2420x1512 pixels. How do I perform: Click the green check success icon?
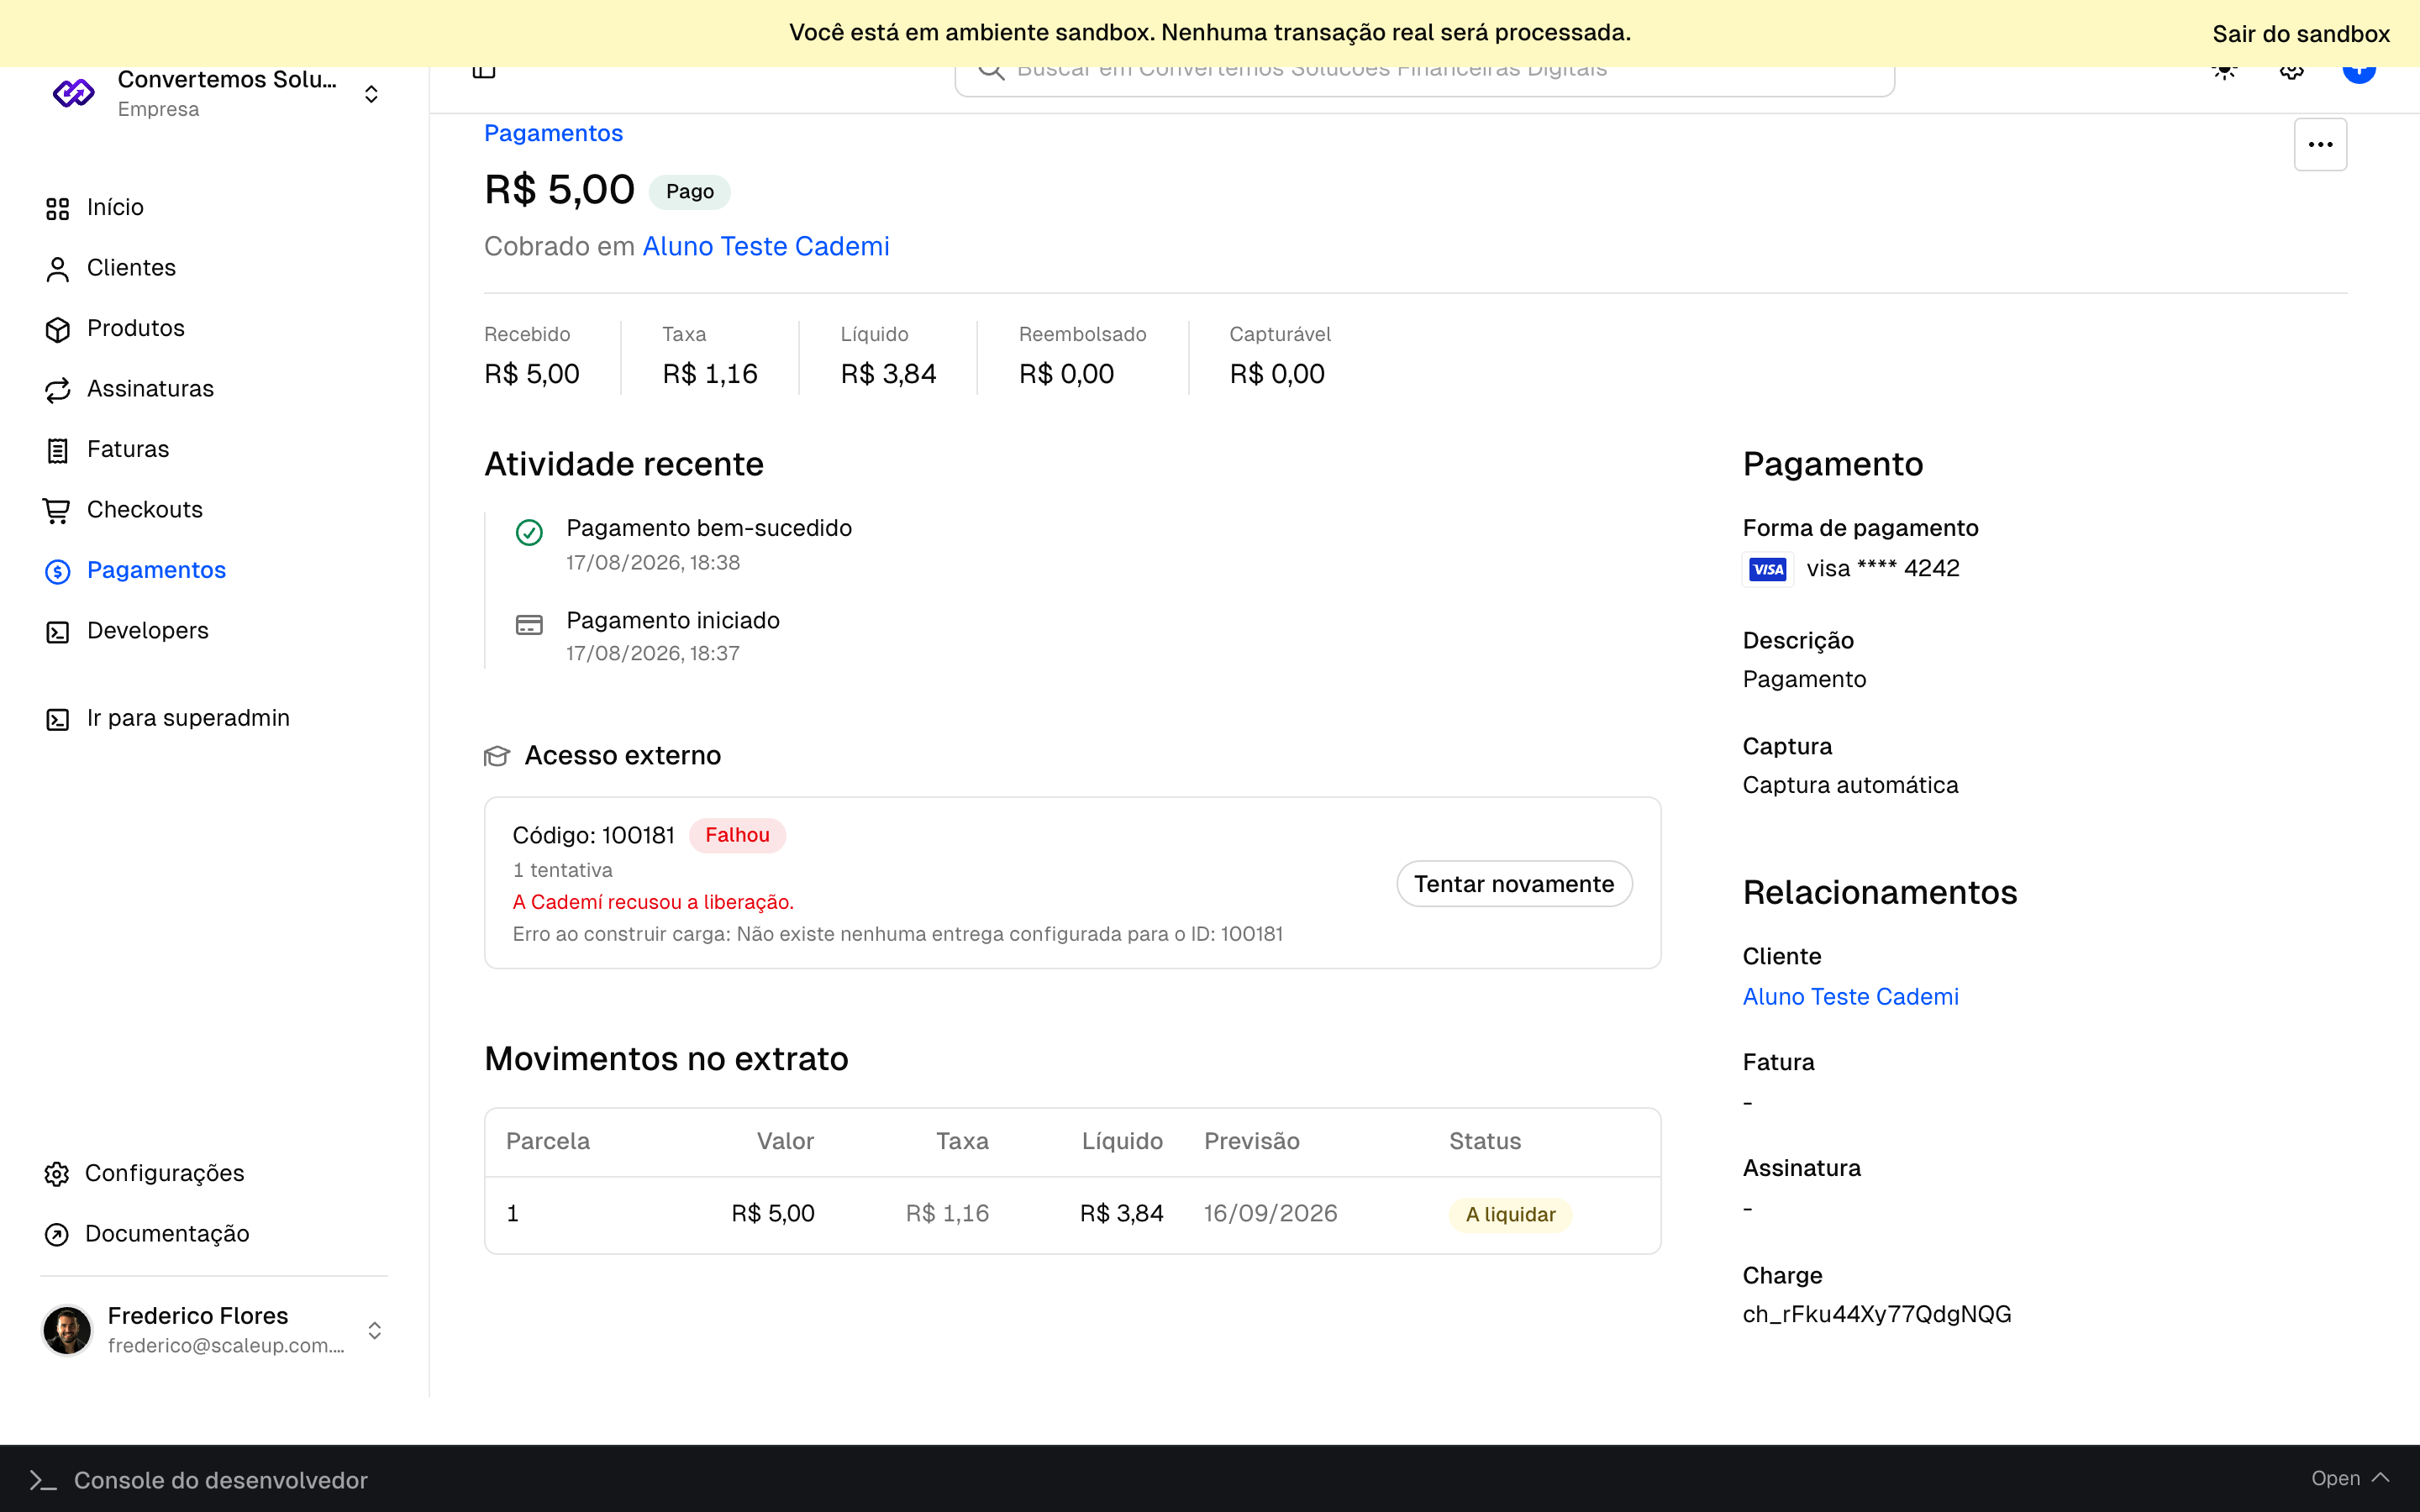click(x=529, y=532)
